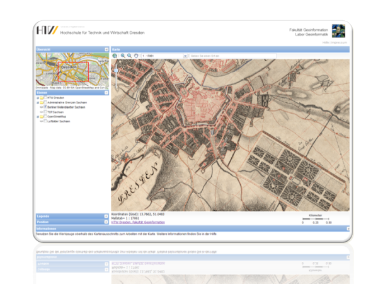Click the HTW logo
This screenshot has width=378, height=284.
click(x=47, y=30)
